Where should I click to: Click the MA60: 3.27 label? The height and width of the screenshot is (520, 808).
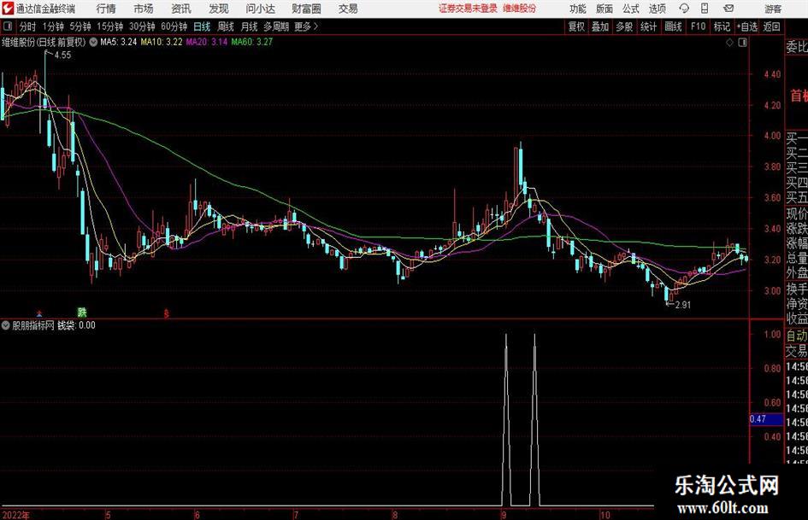pos(252,42)
